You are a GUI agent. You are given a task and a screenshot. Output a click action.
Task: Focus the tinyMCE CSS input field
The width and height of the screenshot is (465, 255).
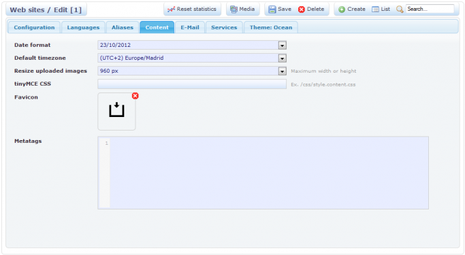tap(192, 84)
